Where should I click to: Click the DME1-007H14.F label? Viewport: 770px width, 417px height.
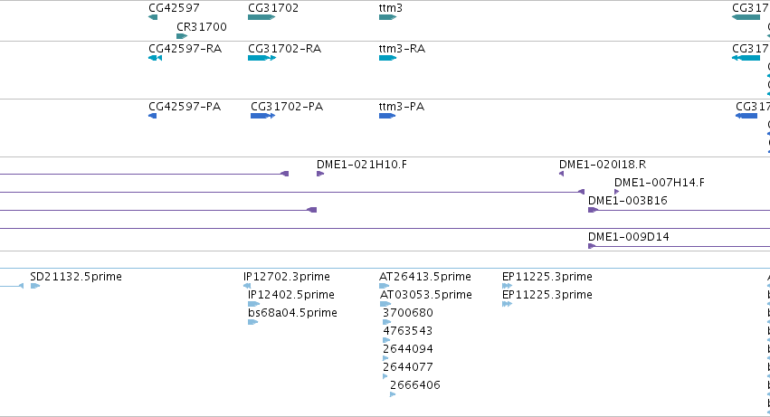659,182
